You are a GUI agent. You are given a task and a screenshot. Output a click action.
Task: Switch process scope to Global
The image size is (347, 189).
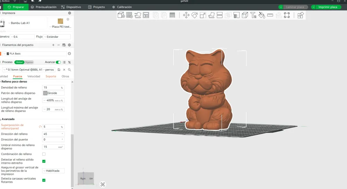[x=19, y=62]
